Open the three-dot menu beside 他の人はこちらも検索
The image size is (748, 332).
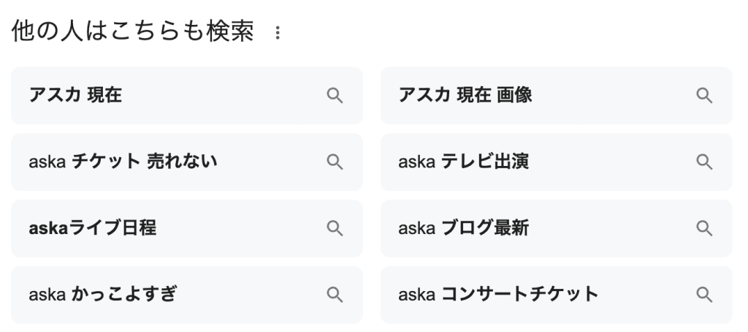(x=277, y=34)
